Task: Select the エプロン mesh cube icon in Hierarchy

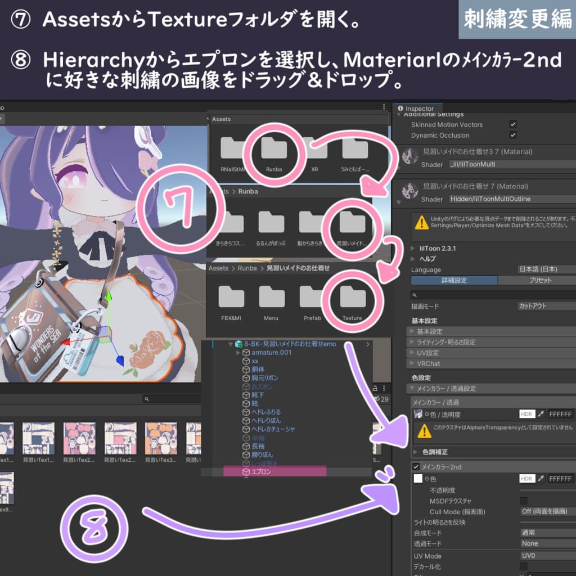Action: (246, 471)
